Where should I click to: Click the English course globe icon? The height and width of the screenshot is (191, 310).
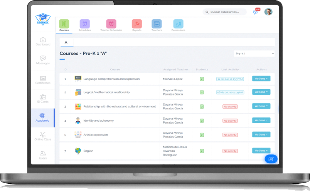78,151
